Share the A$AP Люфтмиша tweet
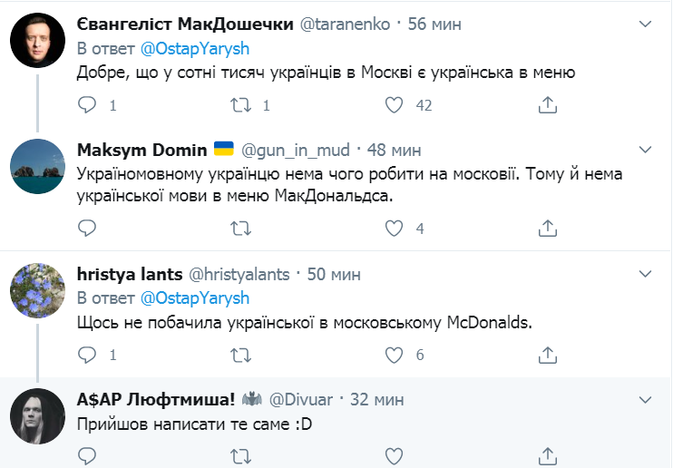Image resolution: width=673 pixels, height=468 pixels. coord(547,454)
